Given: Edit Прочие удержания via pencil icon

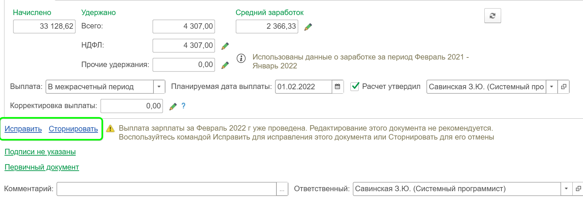Looking at the screenshot, I should coord(225,64).
